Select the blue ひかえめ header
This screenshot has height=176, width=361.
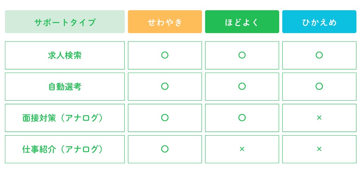319,22
